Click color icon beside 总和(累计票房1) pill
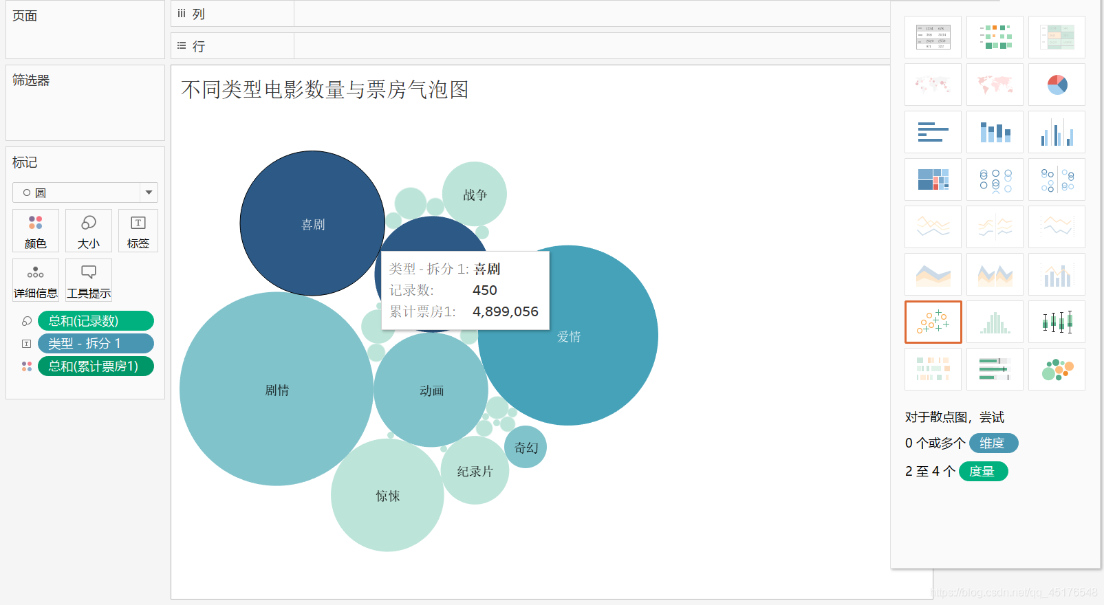This screenshot has height=605, width=1104. pyautogui.click(x=27, y=366)
